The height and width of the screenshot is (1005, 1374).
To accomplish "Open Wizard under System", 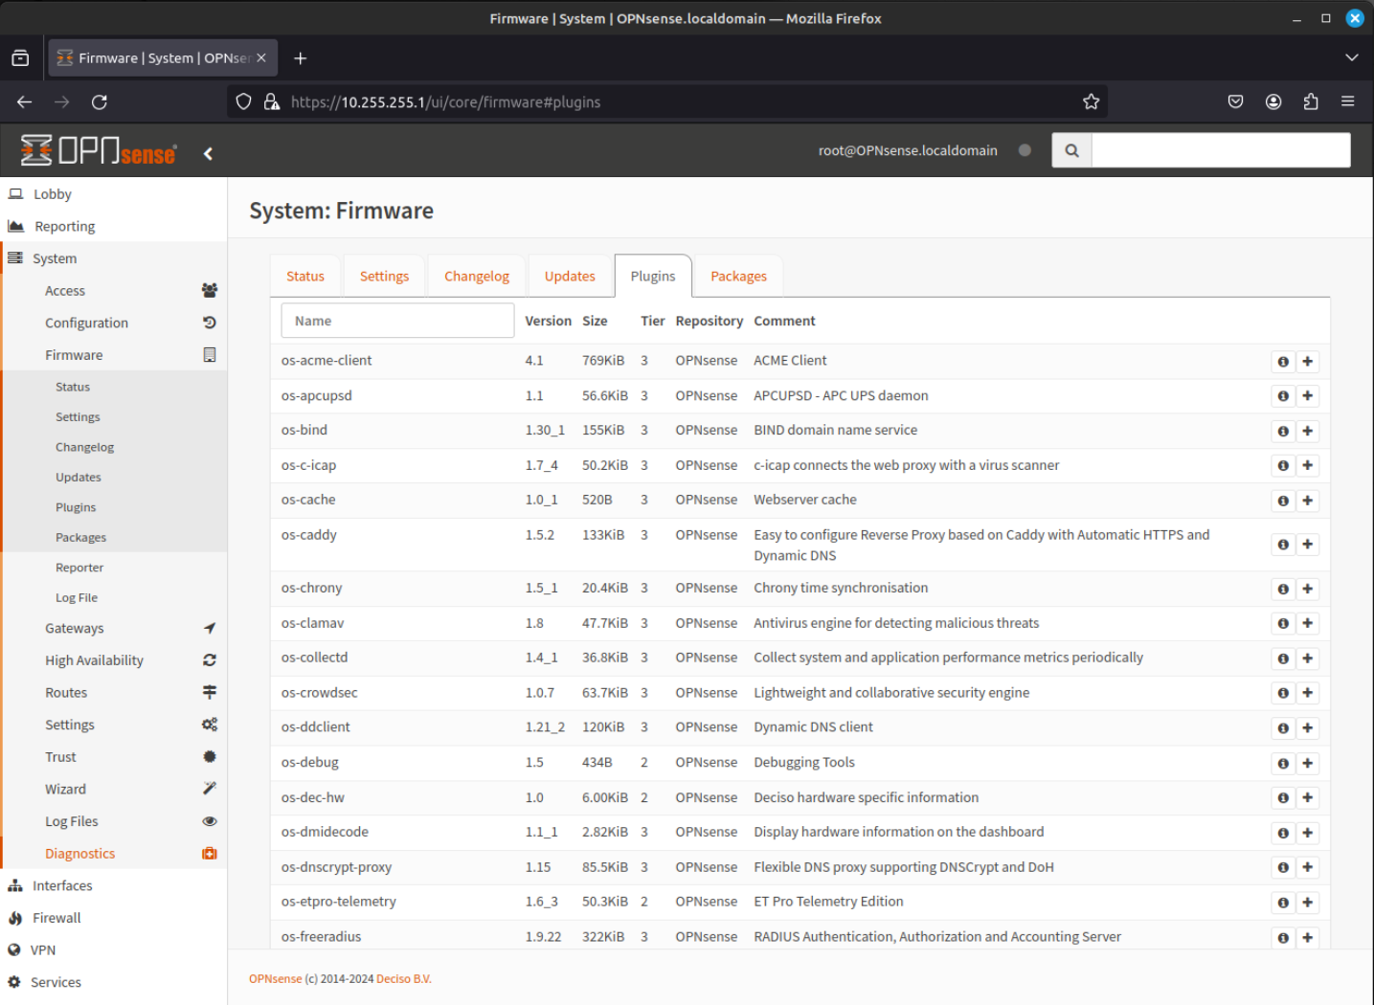I will click(x=115, y=790).
